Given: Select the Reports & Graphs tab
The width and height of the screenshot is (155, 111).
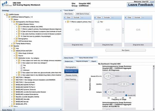Looking at the screenshot, I should 82,61.
